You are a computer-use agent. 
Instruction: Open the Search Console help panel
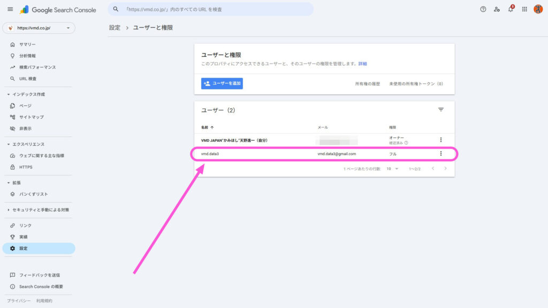coord(483,9)
